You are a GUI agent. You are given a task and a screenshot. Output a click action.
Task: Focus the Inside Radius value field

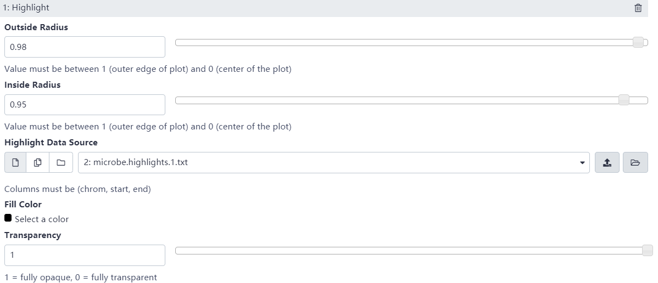coord(85,105)
